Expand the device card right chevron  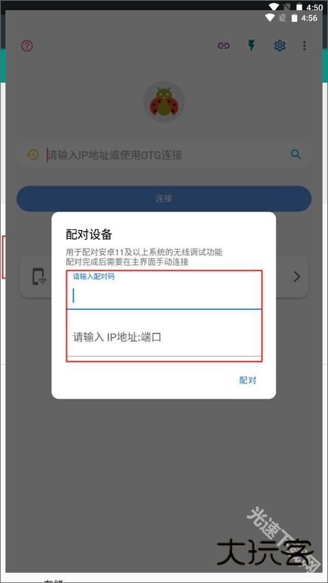coord(297,276)
